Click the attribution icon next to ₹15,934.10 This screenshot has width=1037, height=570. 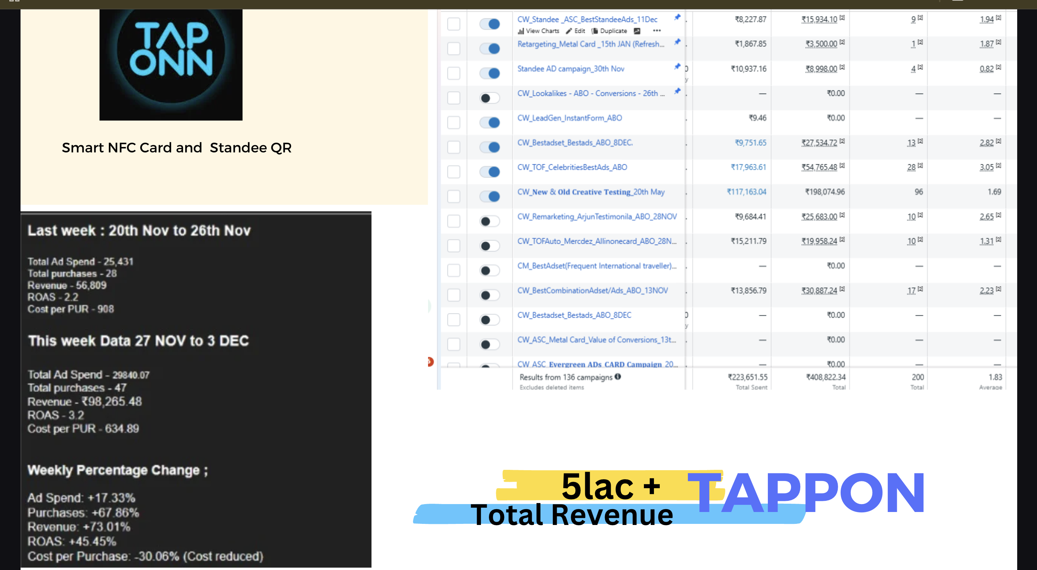point(842,18)
